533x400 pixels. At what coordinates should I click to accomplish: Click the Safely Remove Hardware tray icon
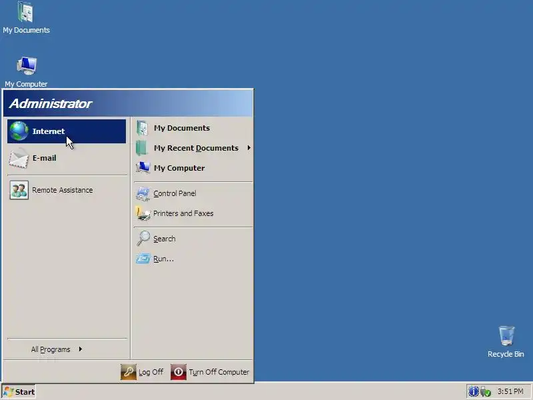486,392
